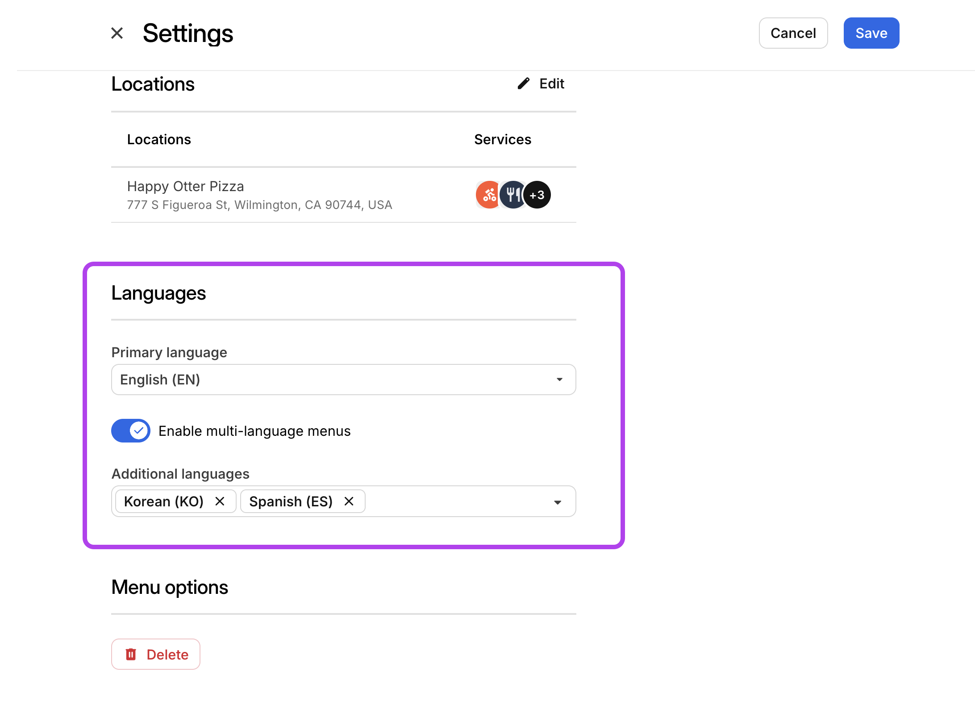Remove the Spanish (ES) language tag
The width and height of the screenshot is (975, 718).
coord(349,501)
